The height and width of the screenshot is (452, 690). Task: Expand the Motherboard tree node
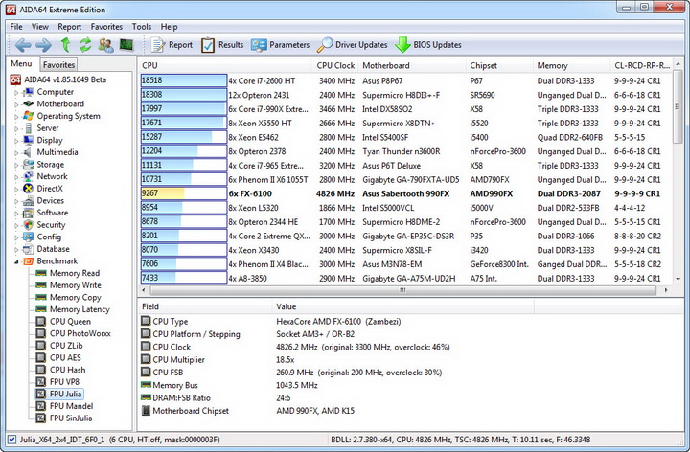[x=16, y=104]
